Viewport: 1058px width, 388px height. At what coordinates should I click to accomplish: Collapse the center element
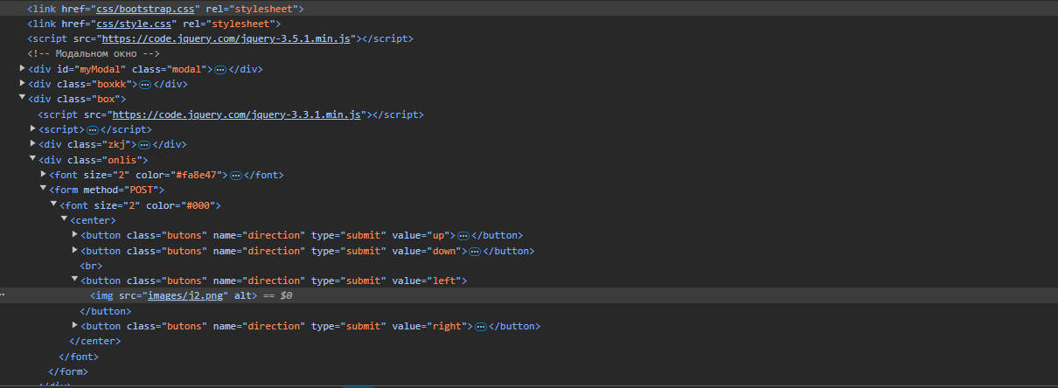[65, 219]
